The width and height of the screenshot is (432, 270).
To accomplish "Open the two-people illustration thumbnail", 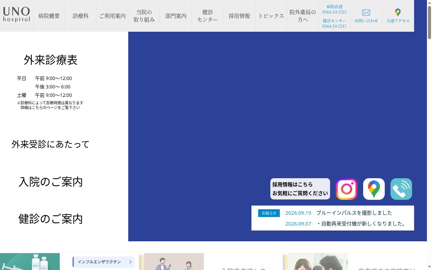I will [x=174, y=262].
